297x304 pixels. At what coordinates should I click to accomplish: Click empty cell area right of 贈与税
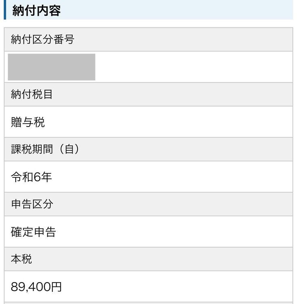click(169, 122)
